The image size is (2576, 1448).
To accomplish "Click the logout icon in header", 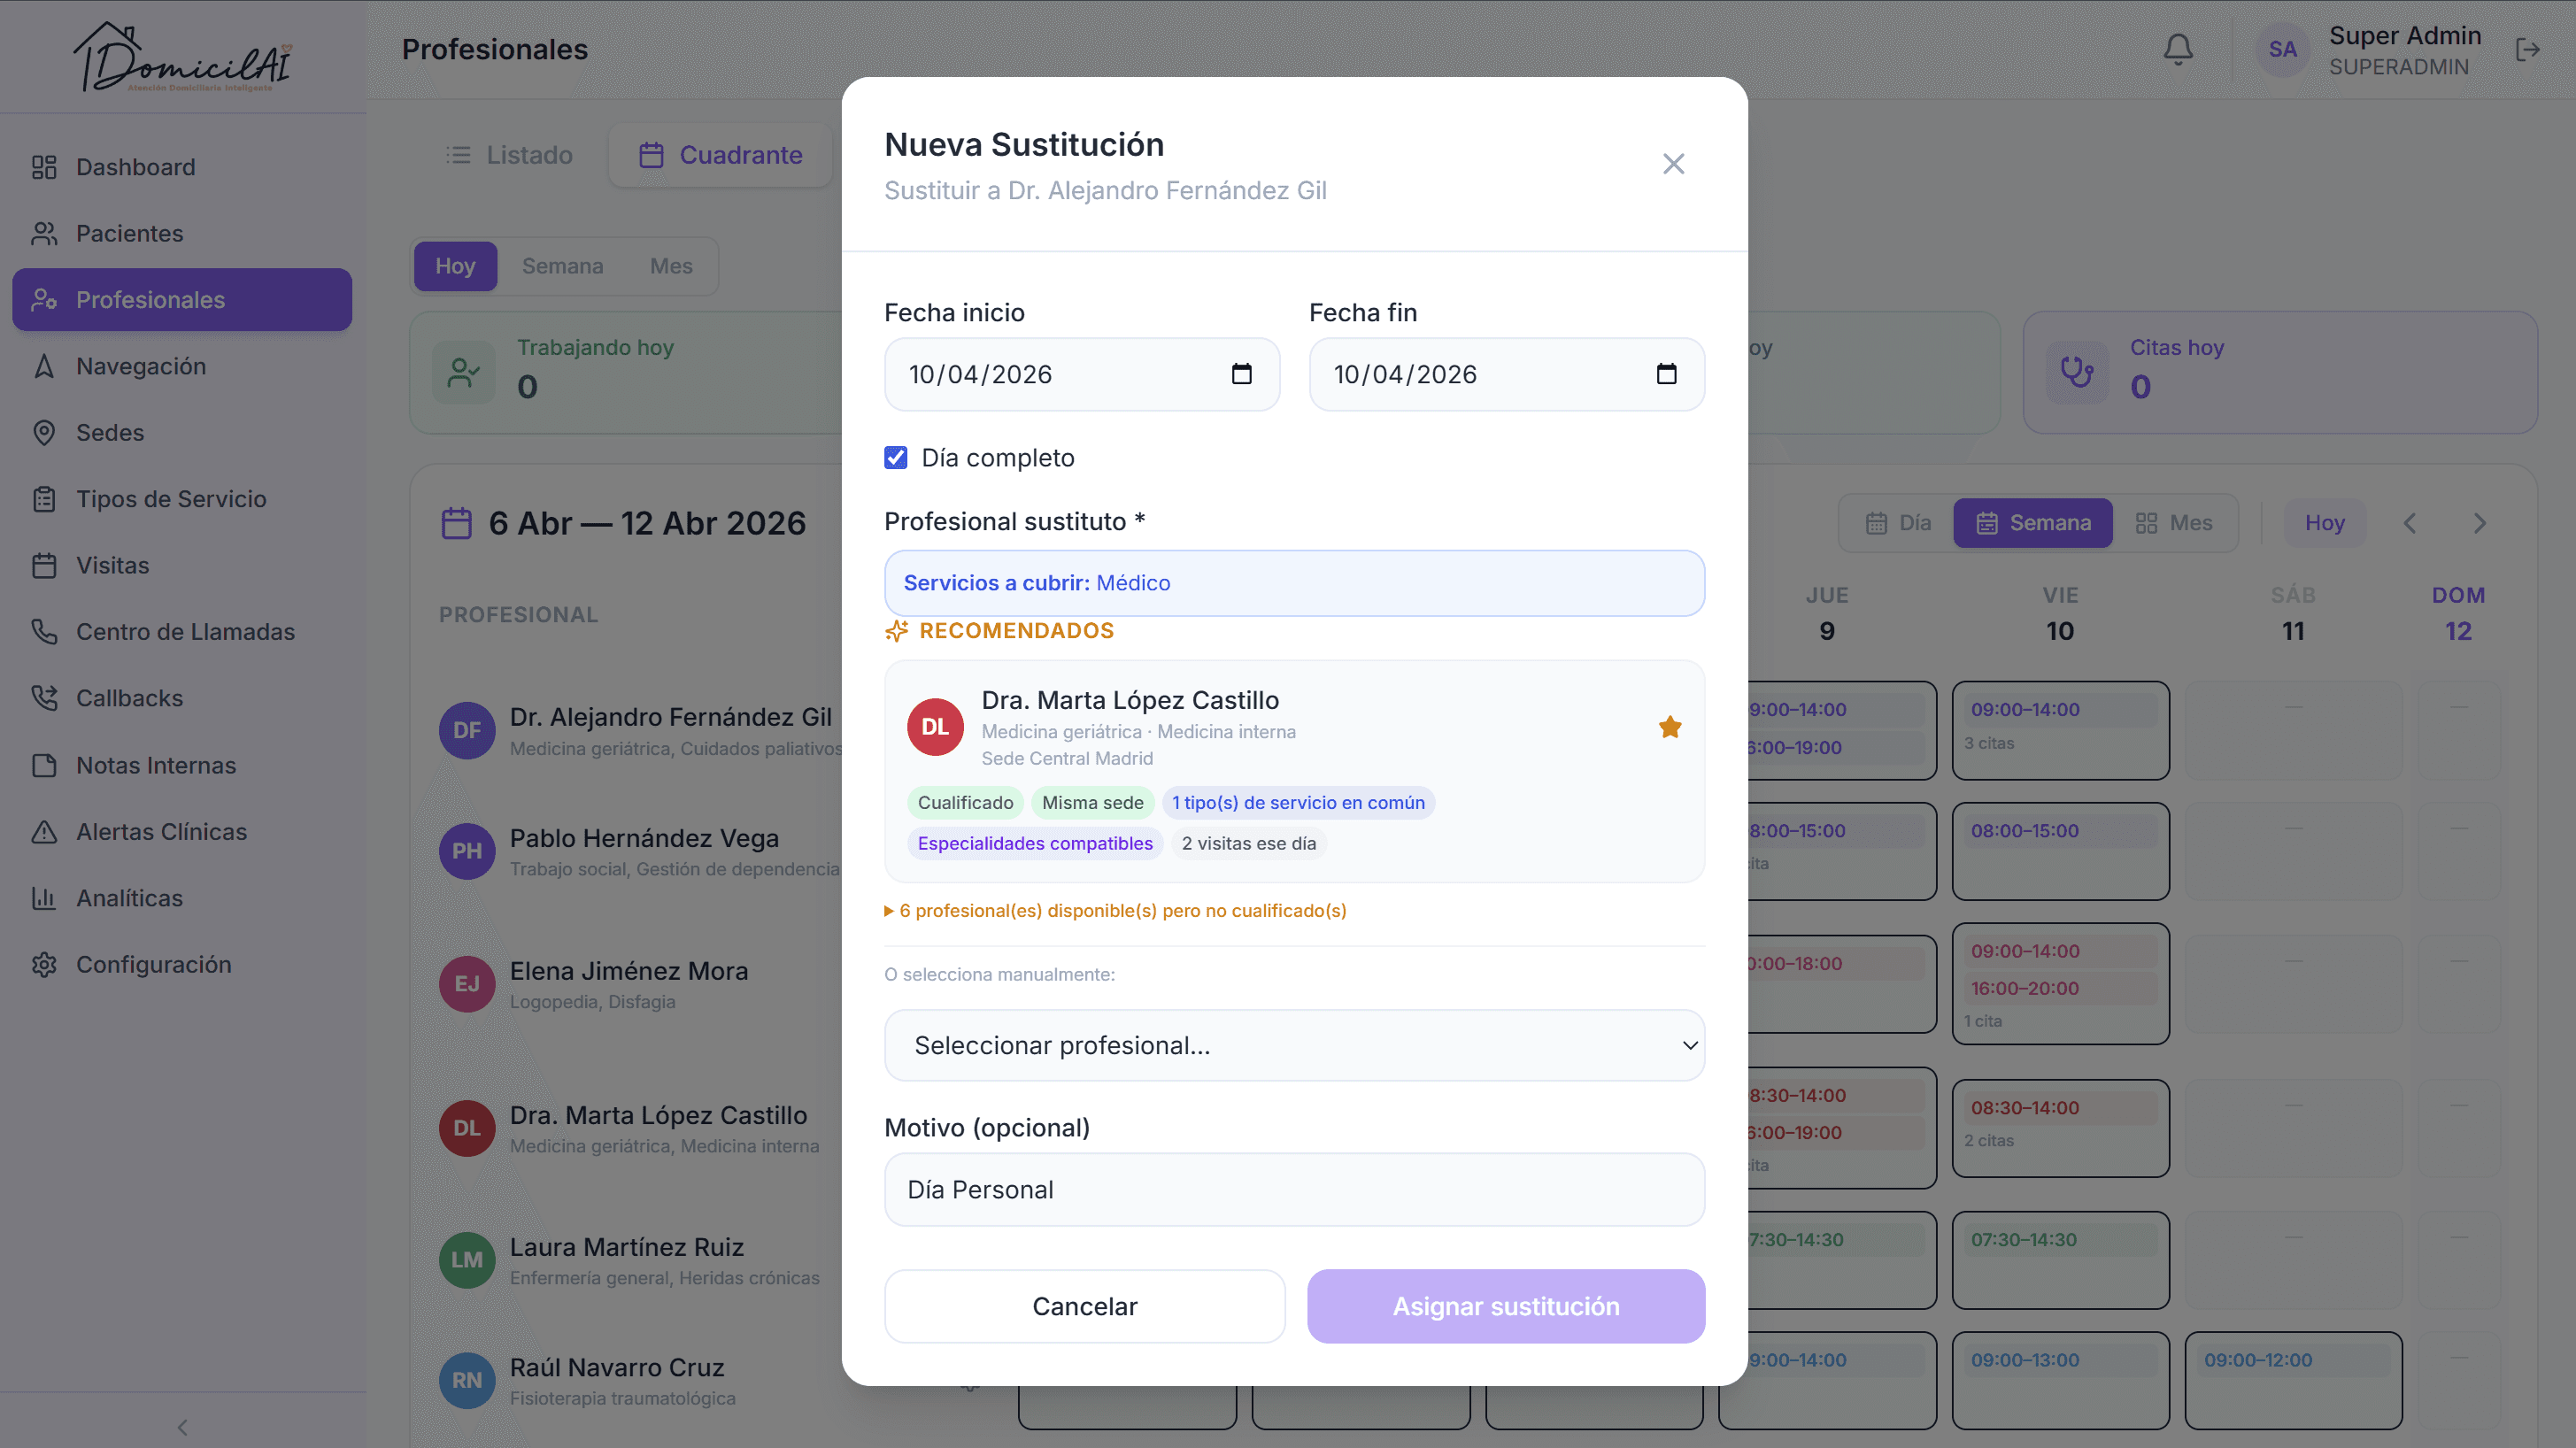I will [2527, 49].
